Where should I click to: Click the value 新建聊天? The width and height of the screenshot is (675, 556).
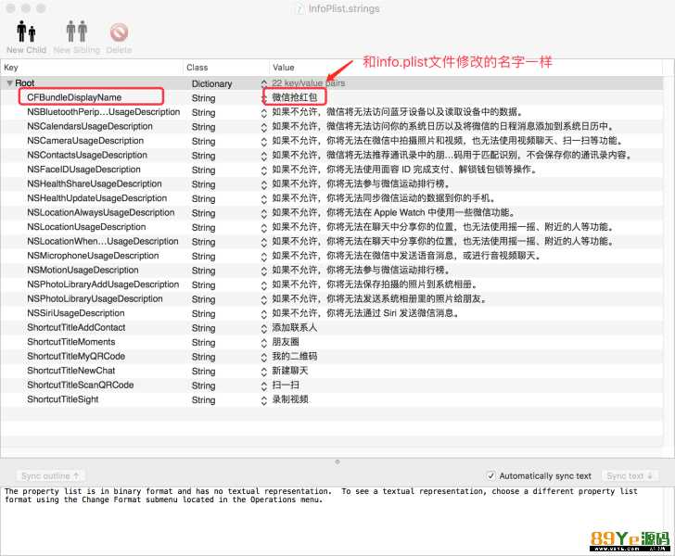coord(289,371)
